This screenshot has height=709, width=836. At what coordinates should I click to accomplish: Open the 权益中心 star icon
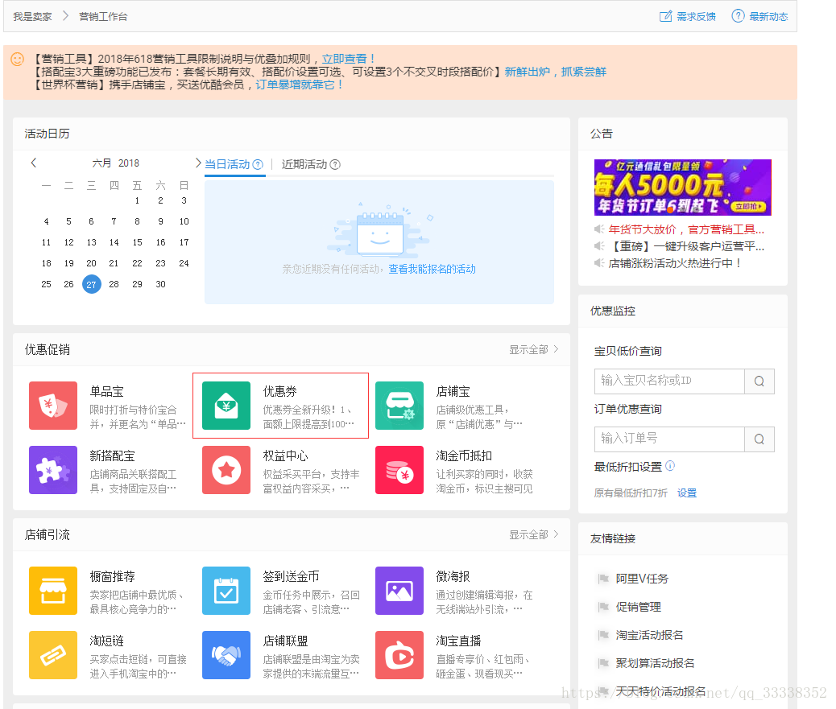(226, 470)
